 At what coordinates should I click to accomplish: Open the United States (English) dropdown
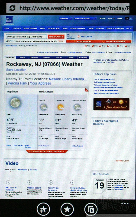tap(85, 18)
